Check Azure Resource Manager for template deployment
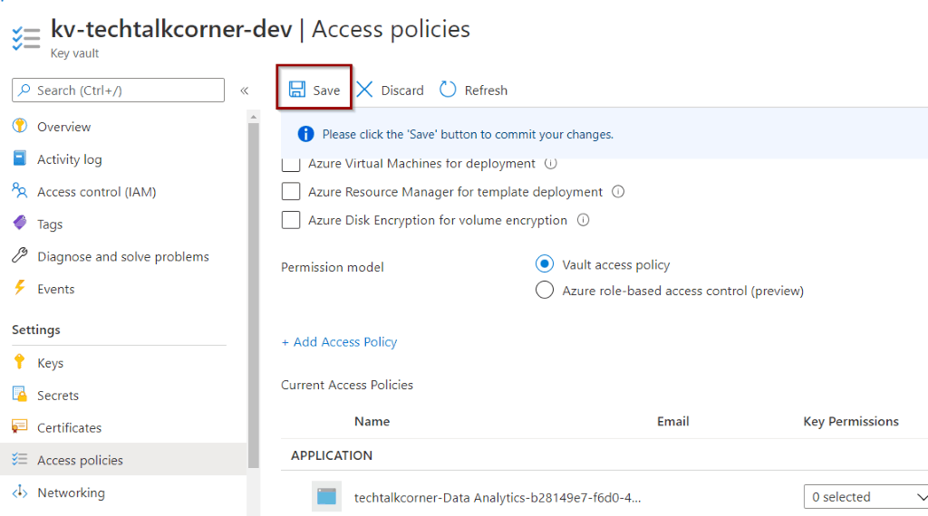 click(291, 192)
